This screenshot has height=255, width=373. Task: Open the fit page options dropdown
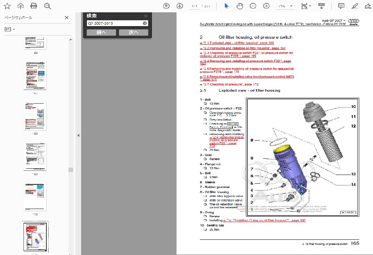(x=306, y=6)
